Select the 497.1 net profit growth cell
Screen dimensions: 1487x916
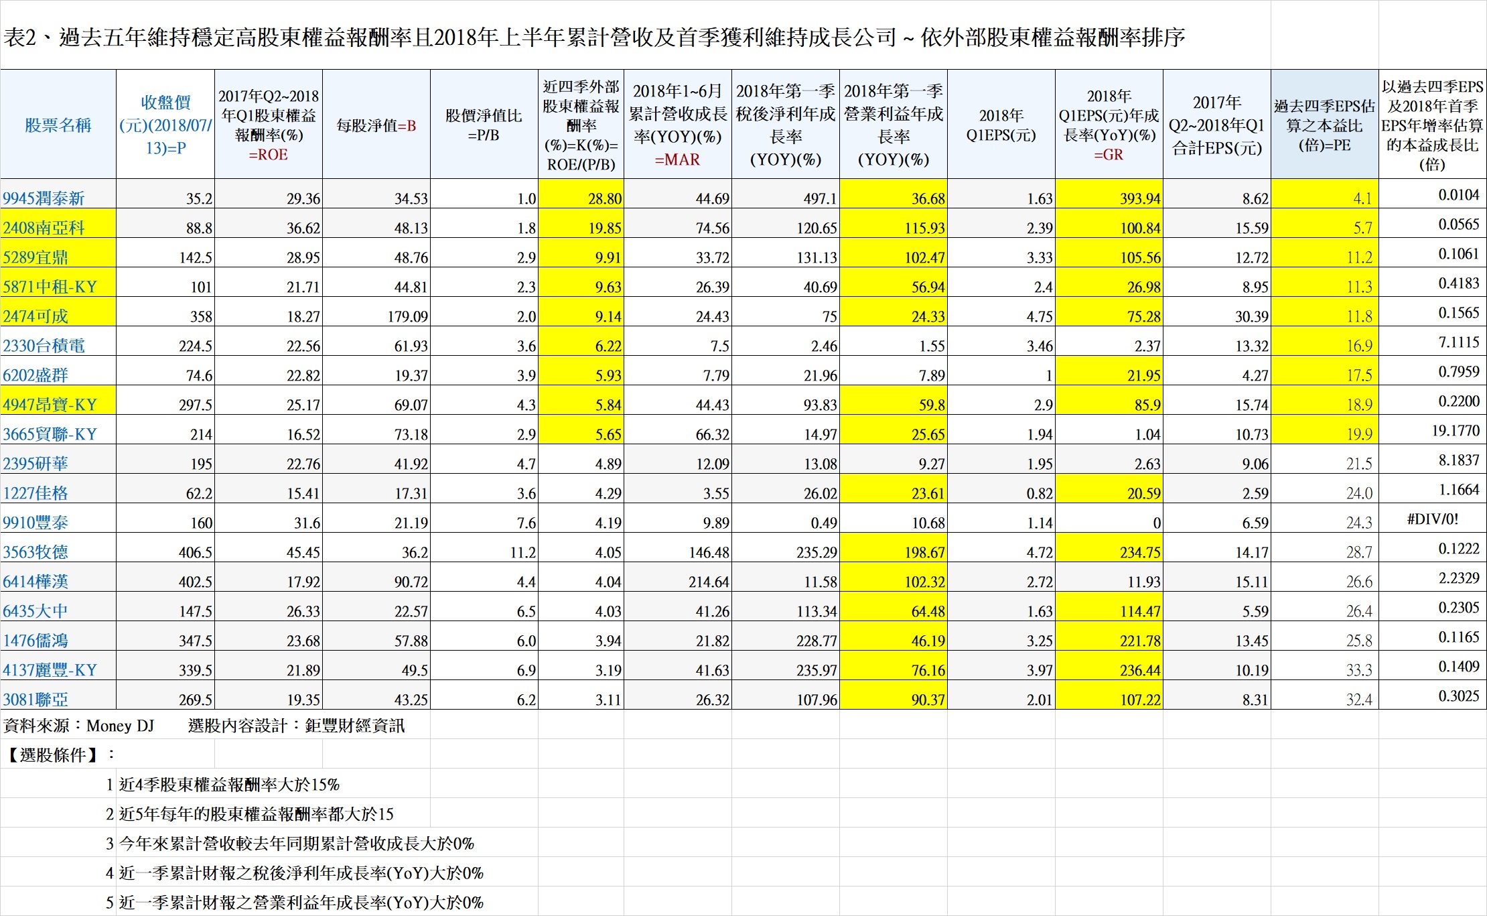[x=786, y=194]
